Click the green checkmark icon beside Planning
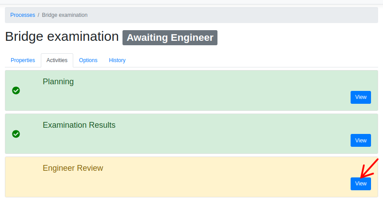 [x=16, y=90]
